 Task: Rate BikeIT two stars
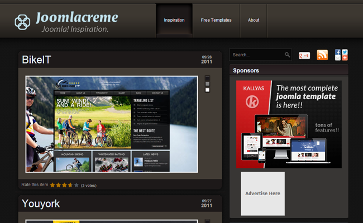(58, 185)
